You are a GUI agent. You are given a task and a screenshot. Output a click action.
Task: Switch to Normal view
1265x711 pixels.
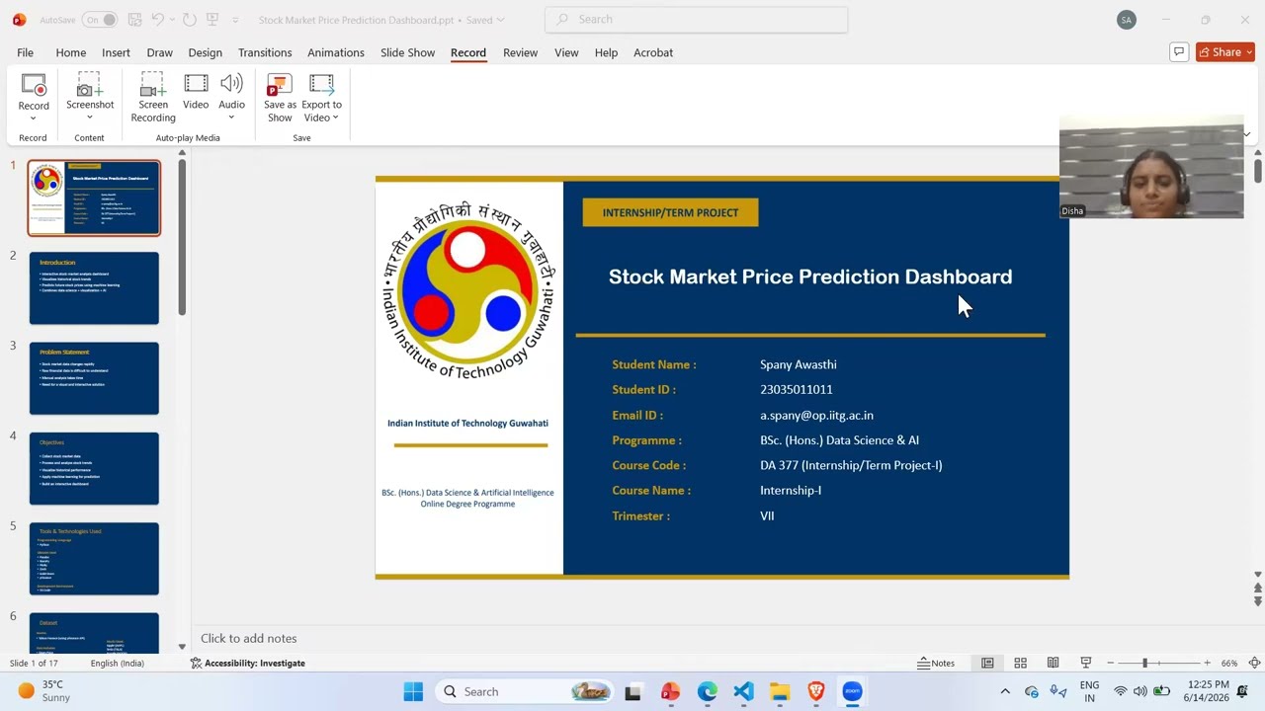(987, 664)
